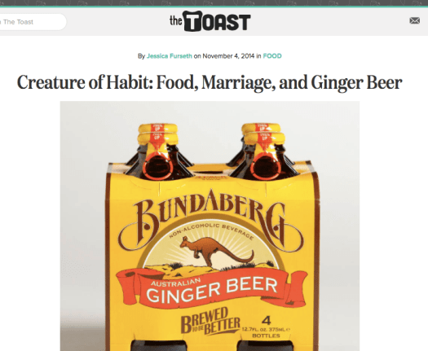Open the FOOD category link

(x=272, y=56)
